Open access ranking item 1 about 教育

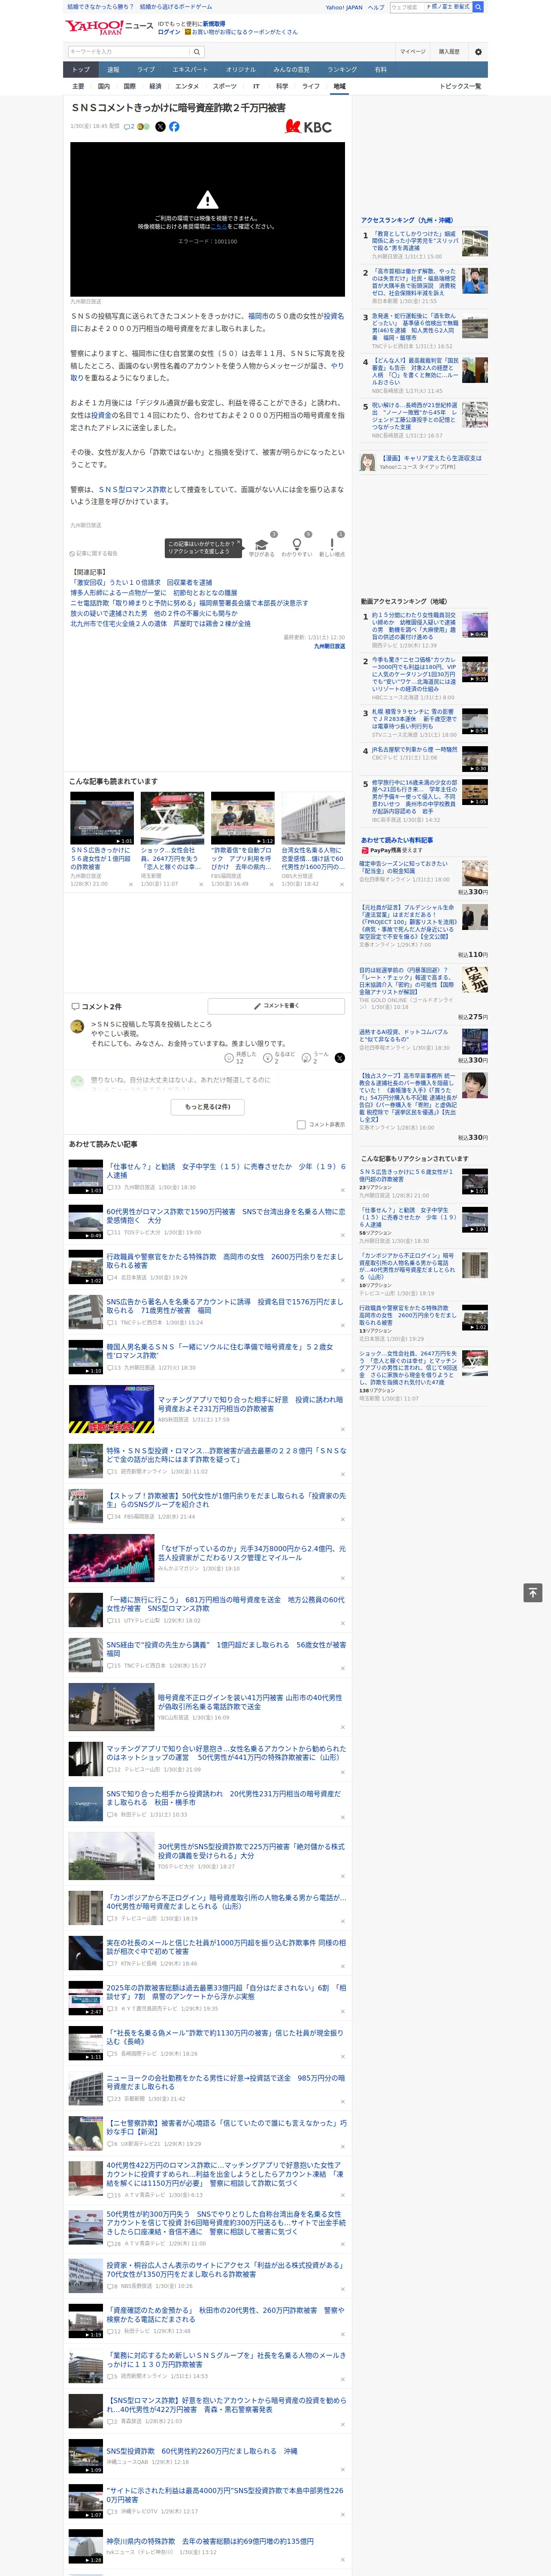pyautogui.click(x=415, y=241)
